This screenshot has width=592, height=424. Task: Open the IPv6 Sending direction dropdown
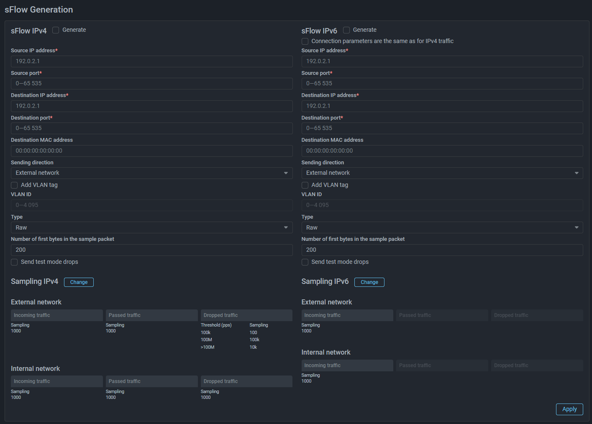coord(442,173)
